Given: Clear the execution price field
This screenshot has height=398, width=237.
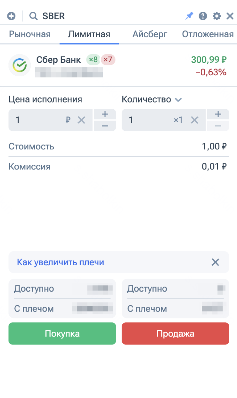Looking at the screenshot, I should [x=81, y=120].
